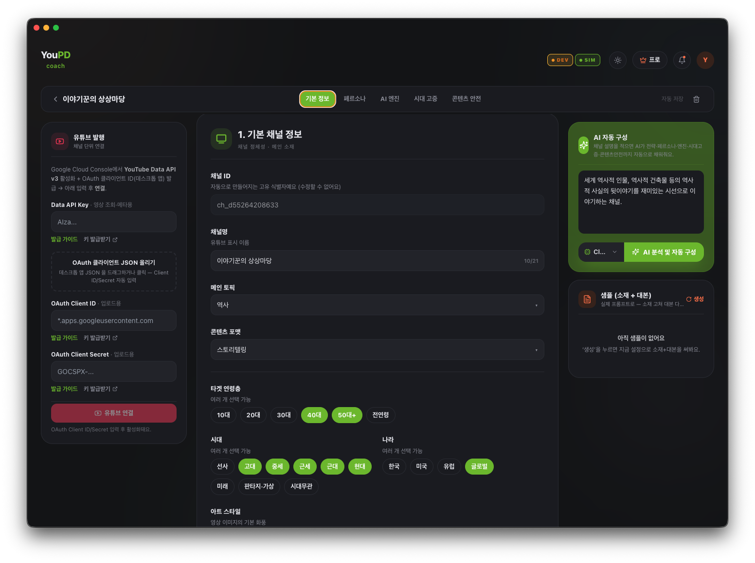Click external link icon under OAuth Client Secret

pos(115,389)
